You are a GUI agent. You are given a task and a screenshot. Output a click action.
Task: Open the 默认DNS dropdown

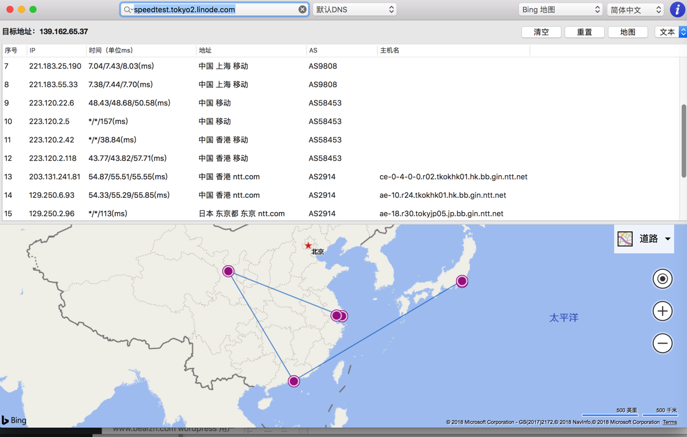[x=354, y=10]
